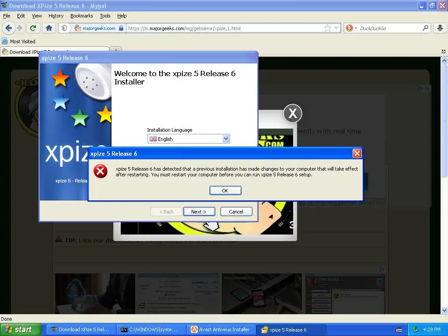Click the browser Back arrow button
The width and height of the screenshot is (448, 336).
(9, 28)
